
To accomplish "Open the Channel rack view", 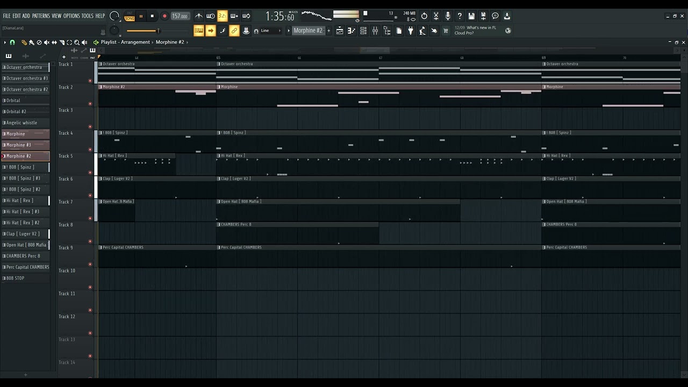I will click(x=363, y=31).
